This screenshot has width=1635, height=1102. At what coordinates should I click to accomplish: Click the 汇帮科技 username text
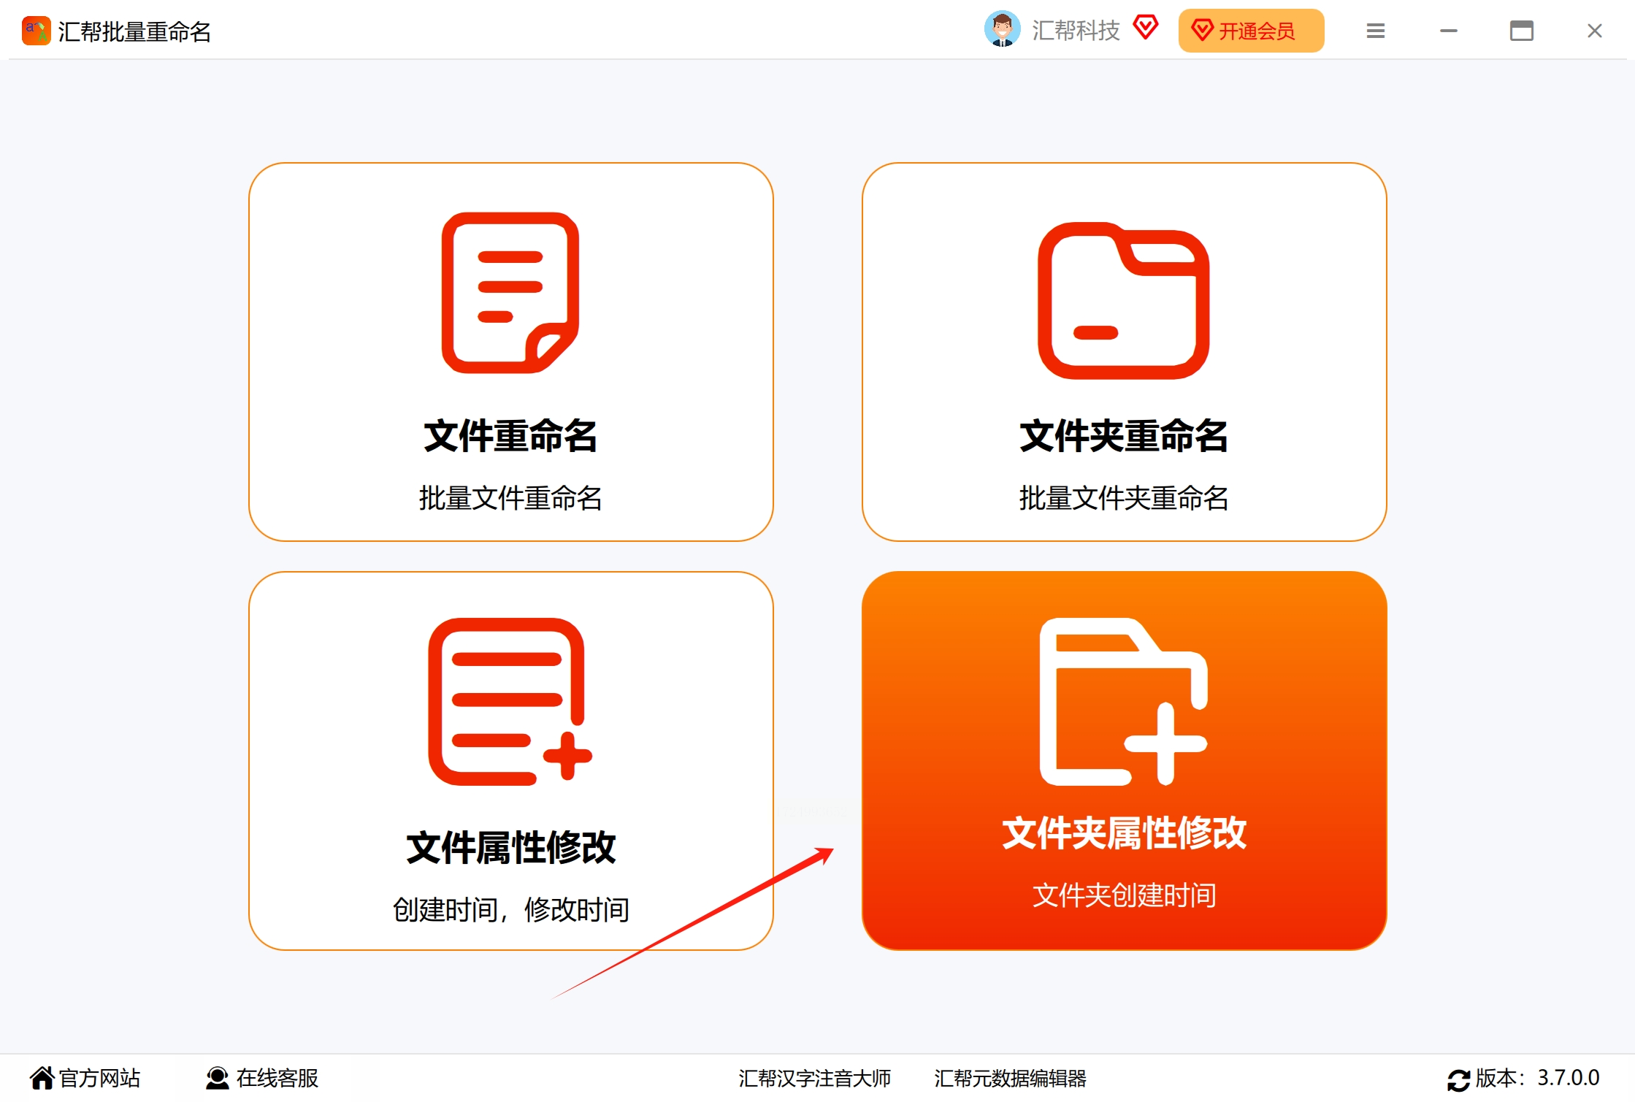tap(1076, 31)
